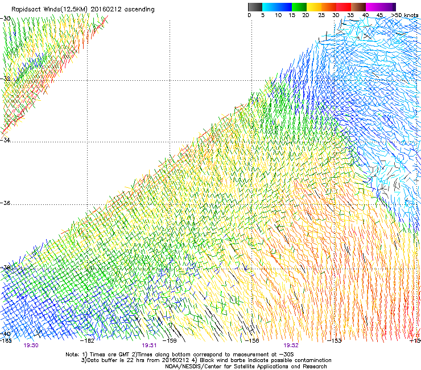This screenshot has width=421, height=370.
Task: Click the '-32' latitude axis label
Action: click(x=5, y=79)
